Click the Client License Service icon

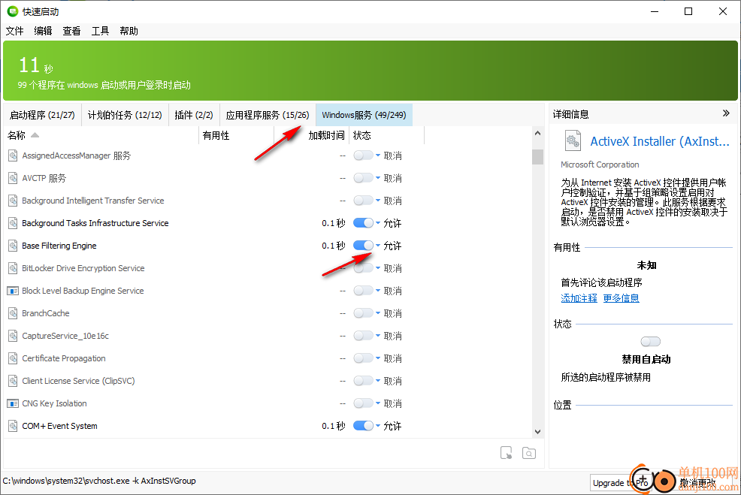(x=13, y=381)
